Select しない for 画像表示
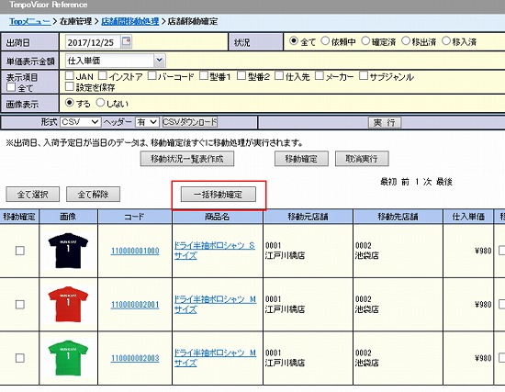The height and width of the screenshot is (392, 505). click(x=100, y=103)
